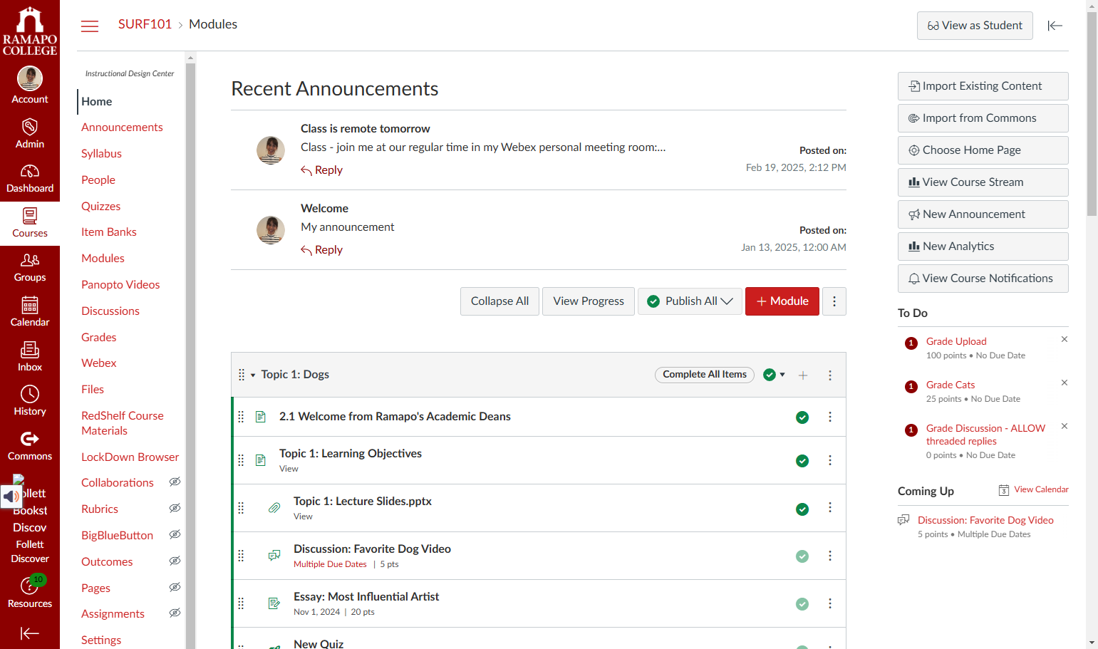Toggle publish status of Lecture Slides.pptx
This screenshot has width=1098, height=649.
(x=802, y=509)
